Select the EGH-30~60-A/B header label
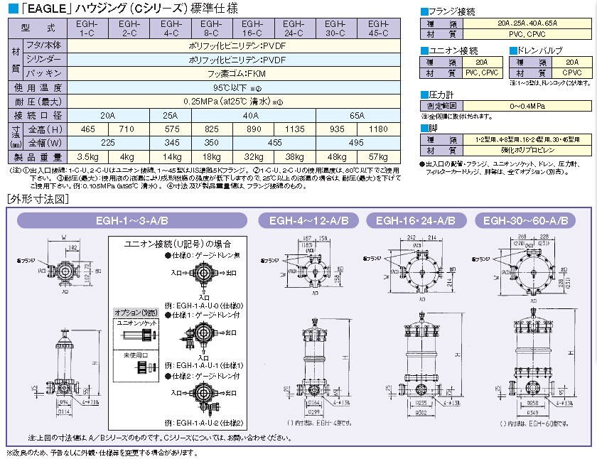 coord(525,220)
